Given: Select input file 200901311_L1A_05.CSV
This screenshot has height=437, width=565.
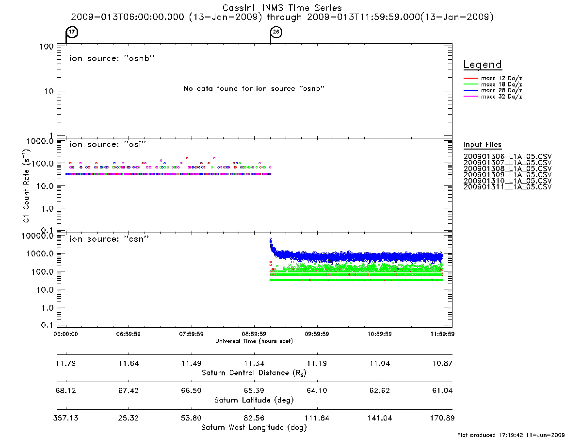Looking at the screenshot, I should (507, 187).
